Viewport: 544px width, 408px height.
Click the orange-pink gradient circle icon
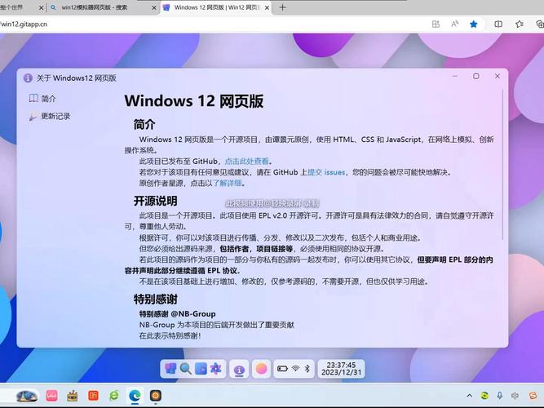261,368
